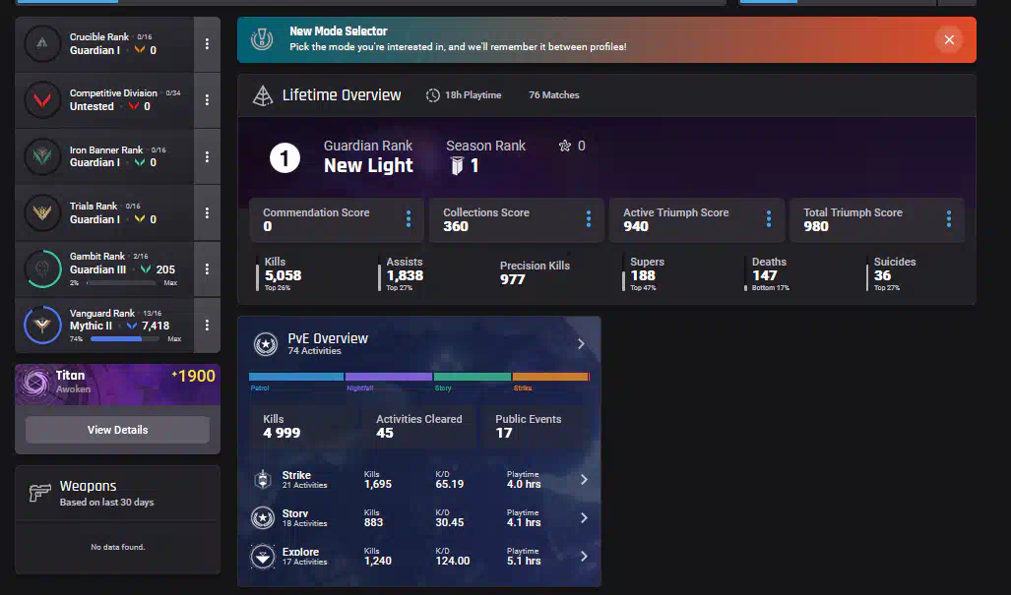1011x595 pixels.
Task: Open Gambit Rank three-dot menu
Action: (207, 268)
